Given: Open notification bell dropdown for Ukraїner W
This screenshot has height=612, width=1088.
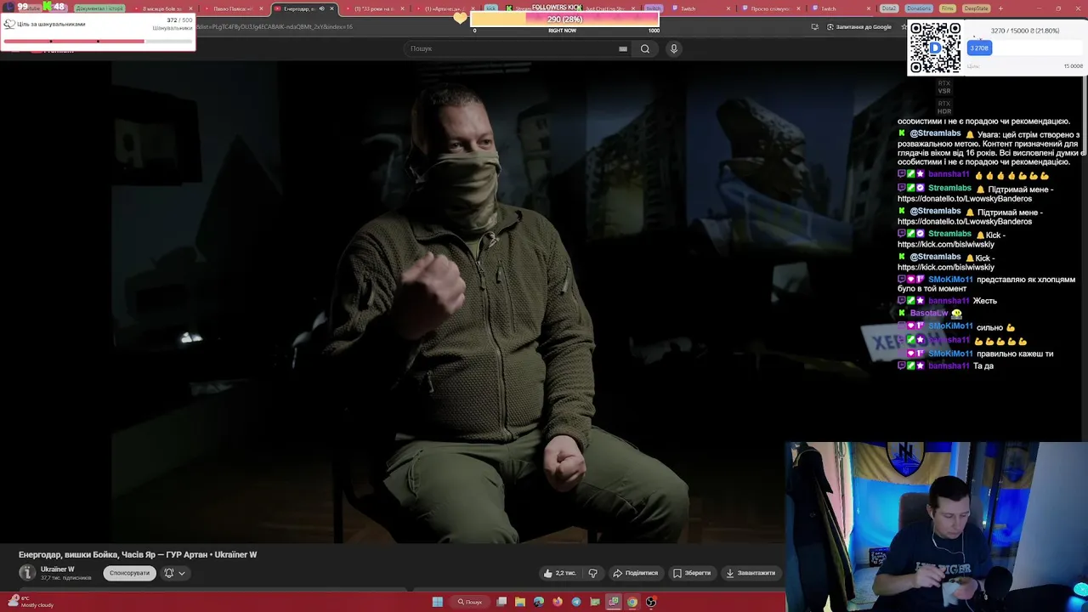Looking at the screenshot, I should pyautogui.click(x=174, y=573).
